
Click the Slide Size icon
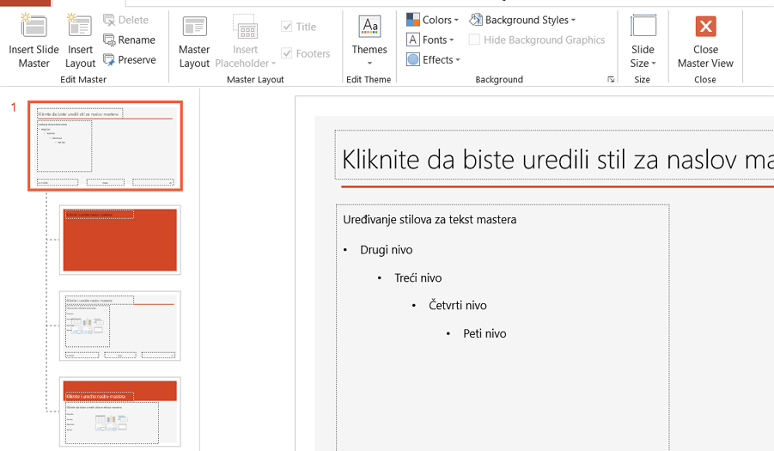643,26
